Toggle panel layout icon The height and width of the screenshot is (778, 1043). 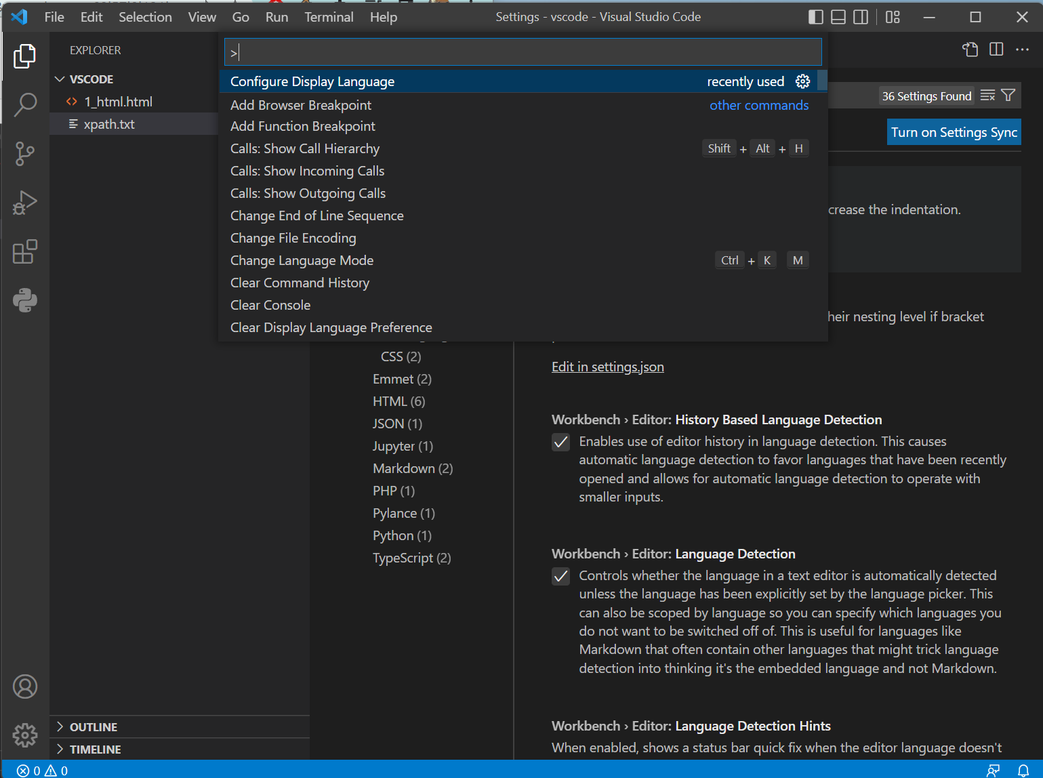click(838, 17)
